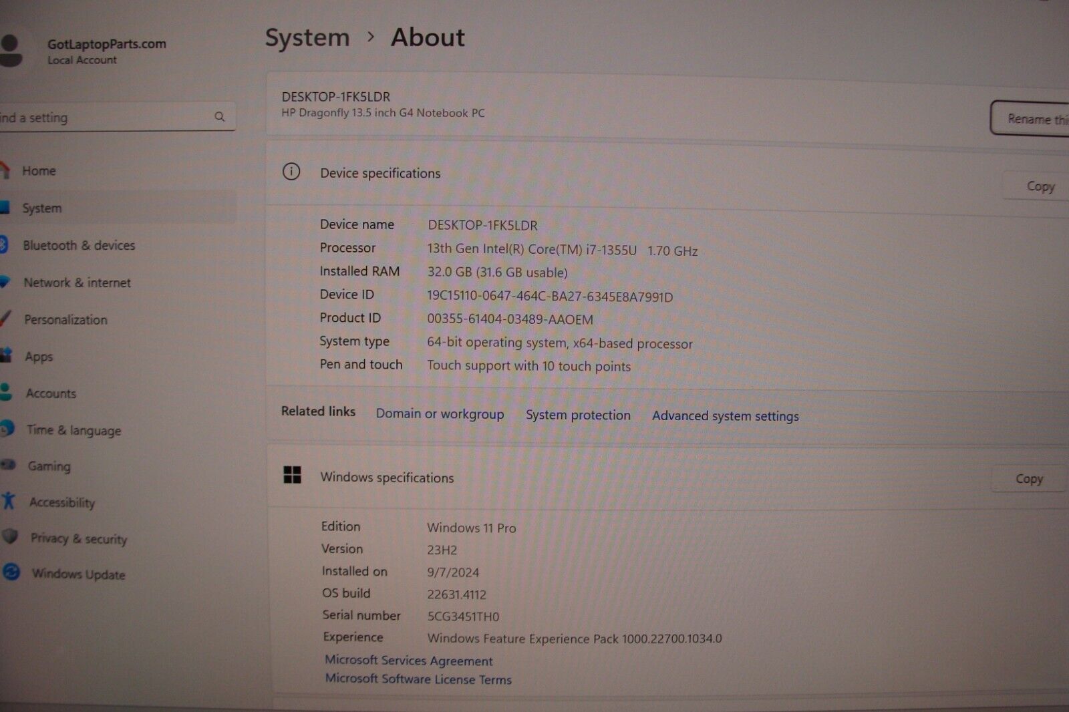Image resolution: width=1069 pixels, height=712 pixels.
Task: Click the Windows Feature Experience Pack value
Action: tap(575, 639)
